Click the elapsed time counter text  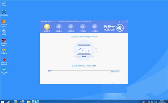click(115, 72)
